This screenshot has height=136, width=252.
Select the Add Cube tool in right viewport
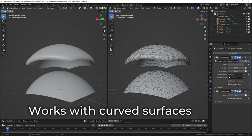111,55
